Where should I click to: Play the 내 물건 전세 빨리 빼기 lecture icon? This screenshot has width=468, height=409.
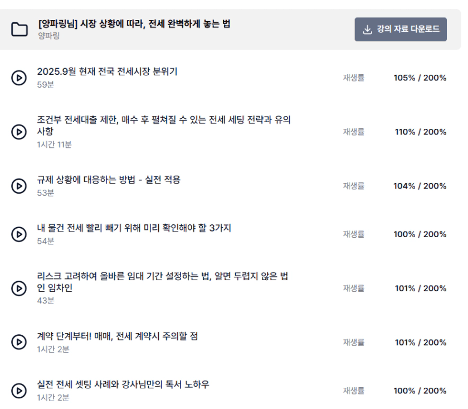pyautogui.click(x=19, y=234)
